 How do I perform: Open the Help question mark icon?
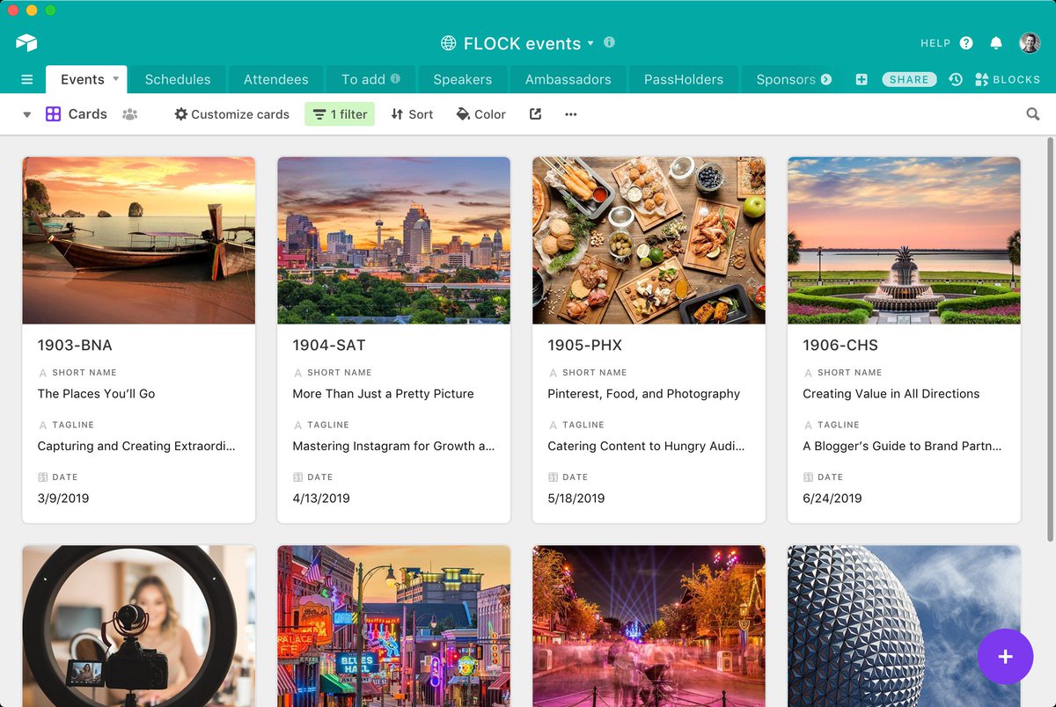[x=966, y=43]
